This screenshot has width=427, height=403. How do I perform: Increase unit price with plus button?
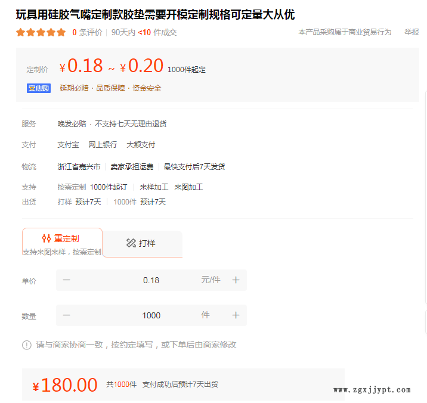[236, 280]
